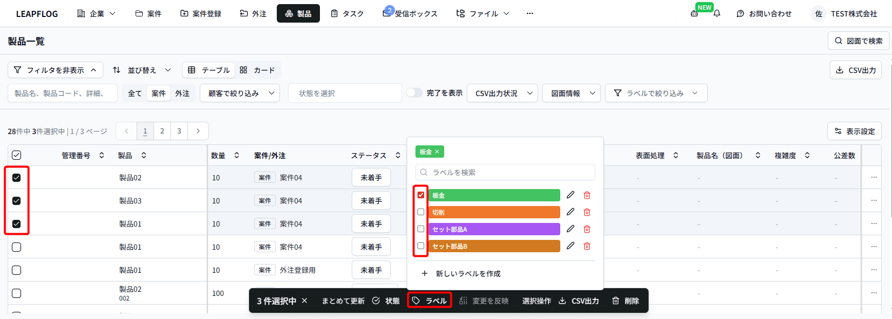
Task: Open the 受信ボックス navigation item
Action: 410,13
